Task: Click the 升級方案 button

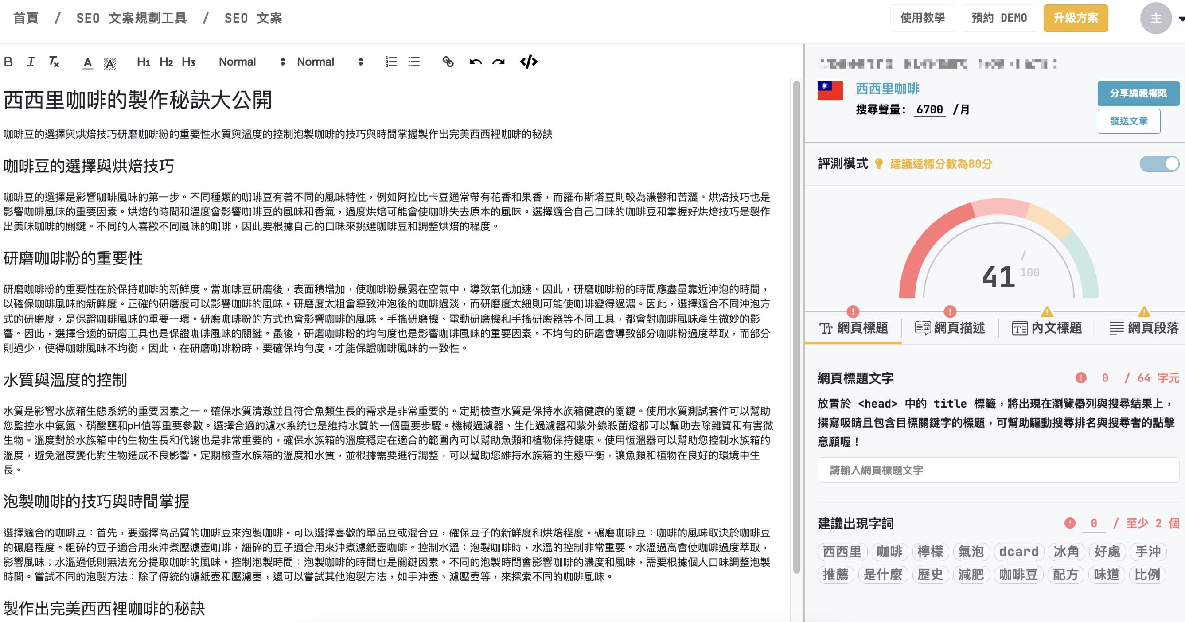Action: (x=1075, y=19)
